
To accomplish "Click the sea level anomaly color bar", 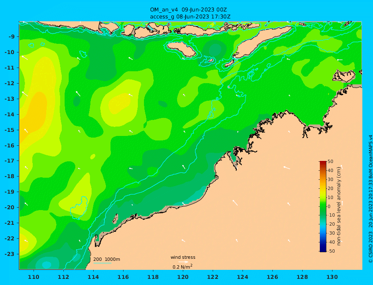I will point(323,206).
